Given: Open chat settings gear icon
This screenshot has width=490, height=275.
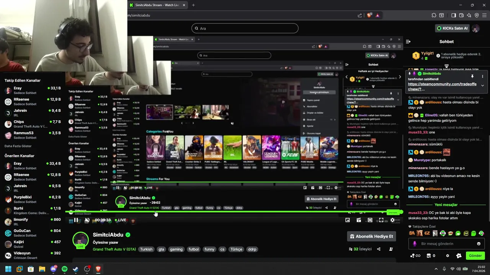Looking at the screenshot, I should pos(447,256).
